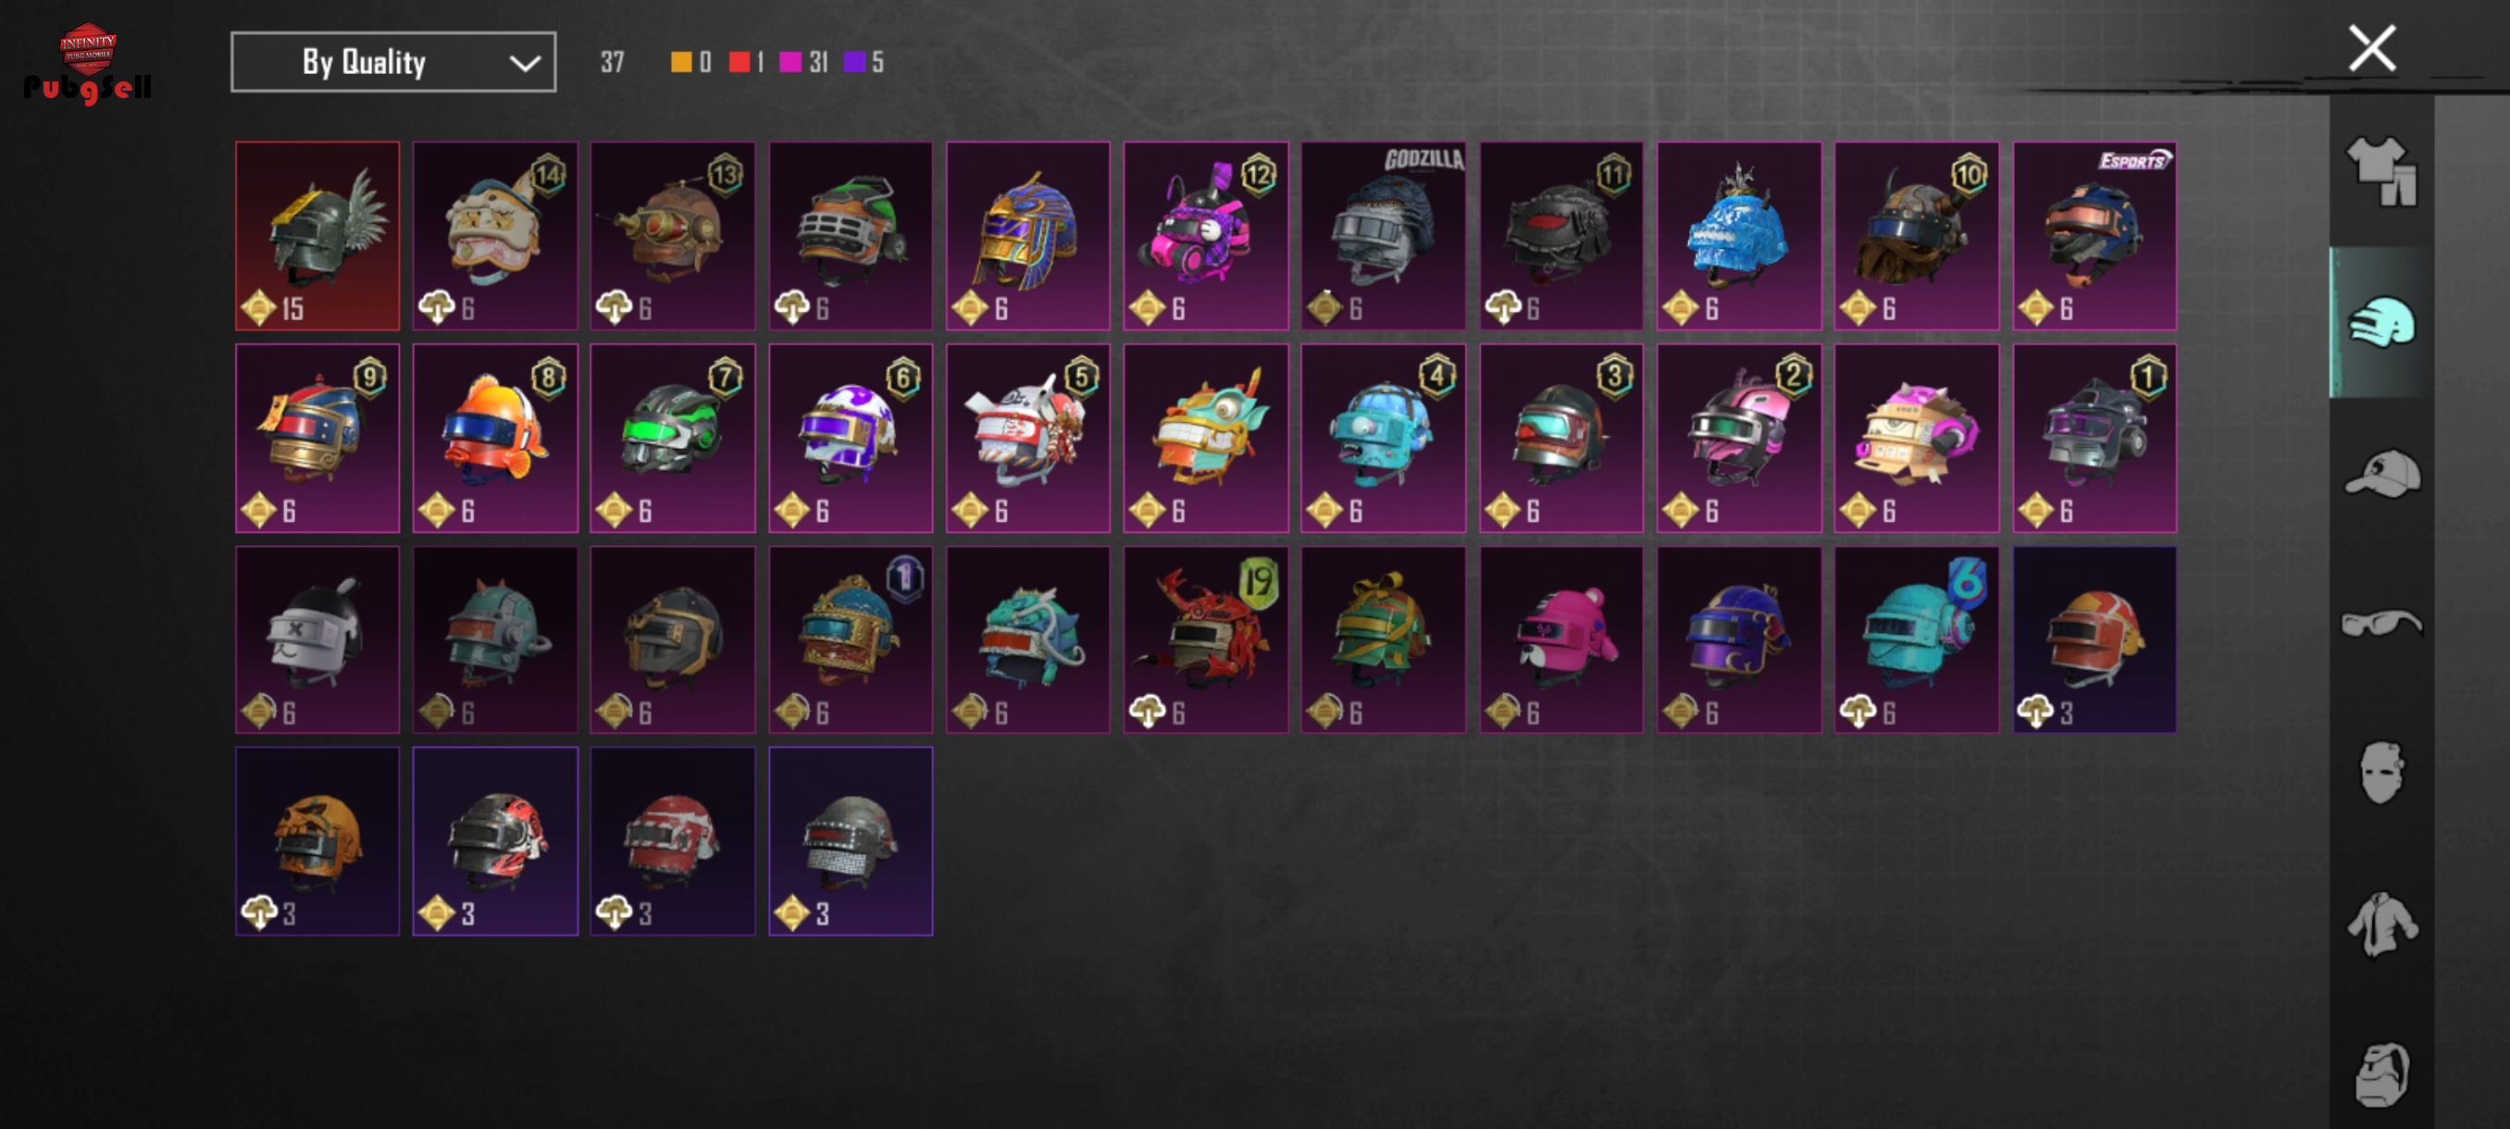Select the pink bear helmet
This screenshot has width=2510, height=1129.
[x=1561, y=640]
